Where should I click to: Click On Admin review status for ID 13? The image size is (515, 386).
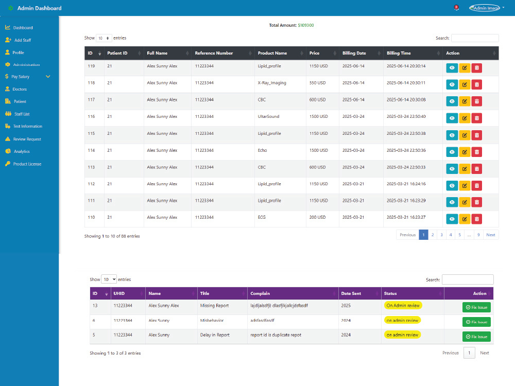coord(403,306)
